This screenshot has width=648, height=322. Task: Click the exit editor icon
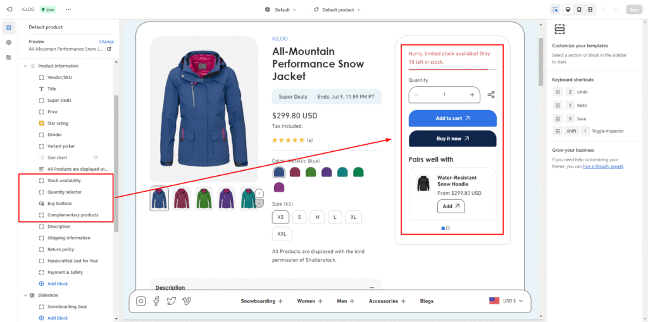pos(9,9)
